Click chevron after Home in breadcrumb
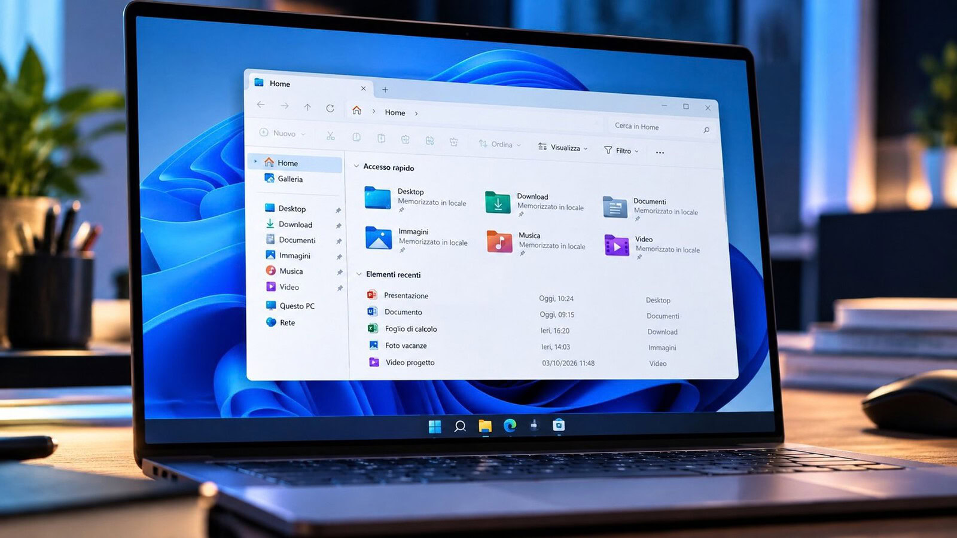957x538 pixels. [x=416, y=114]
